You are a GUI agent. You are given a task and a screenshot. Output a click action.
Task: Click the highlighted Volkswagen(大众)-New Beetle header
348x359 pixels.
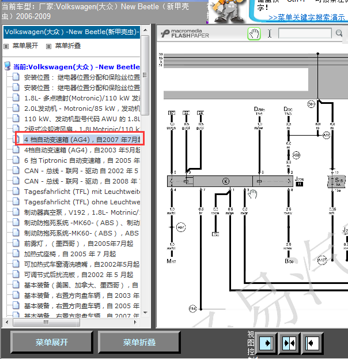pyautogui.click(x=72, y=32)
